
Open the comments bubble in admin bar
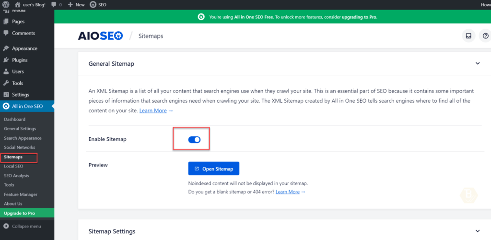[x=54, y=5]
